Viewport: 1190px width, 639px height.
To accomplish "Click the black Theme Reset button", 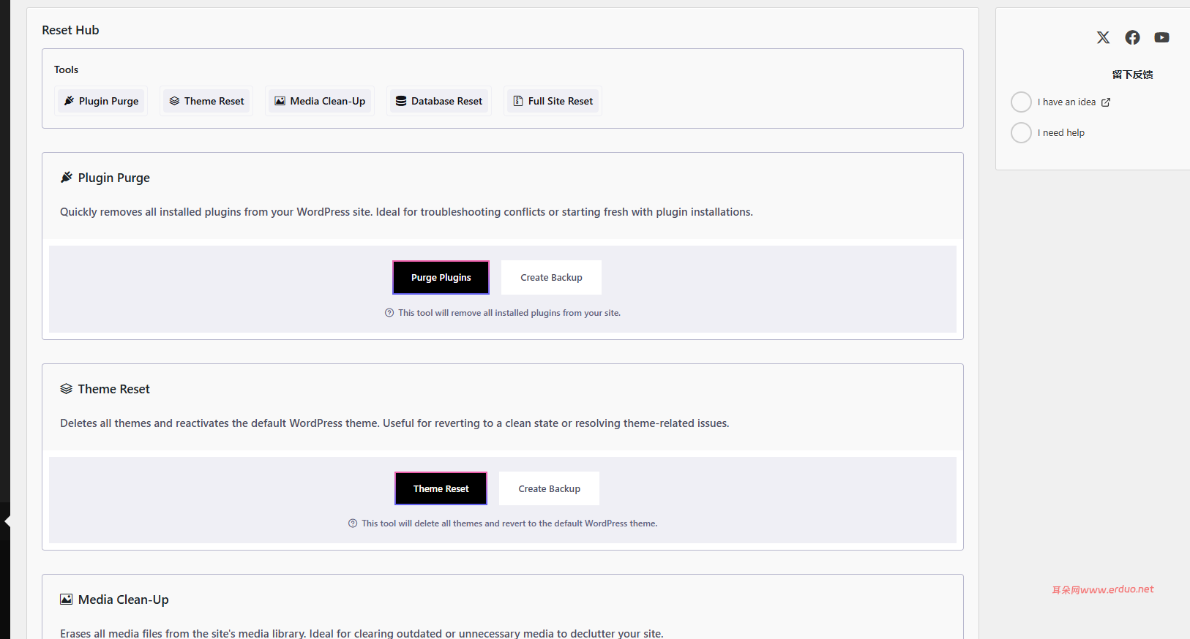I will (441, 488).
